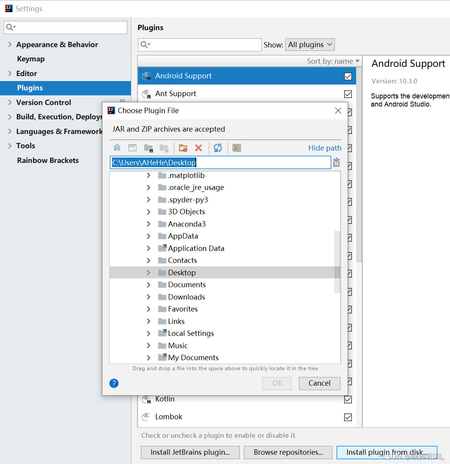Screen dimensions: 450x464
Task: Toggle the Lombok plugin checkbox
Action: click(x=348, y=417)
